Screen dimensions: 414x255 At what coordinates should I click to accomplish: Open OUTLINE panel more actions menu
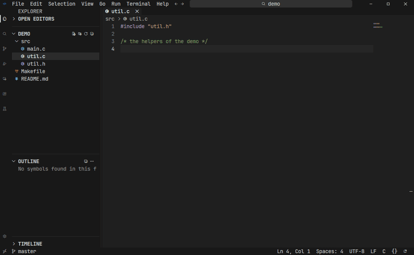92,161
